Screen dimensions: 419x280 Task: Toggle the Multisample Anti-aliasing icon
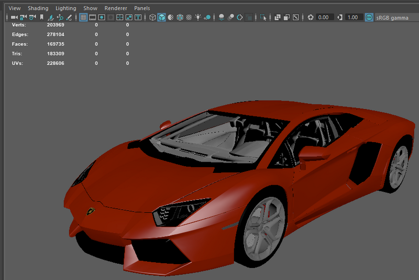coord(240,17)
